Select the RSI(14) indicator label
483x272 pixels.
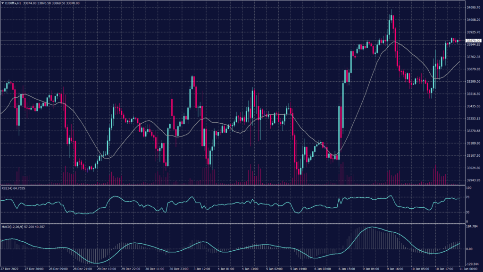coord(8,188)
